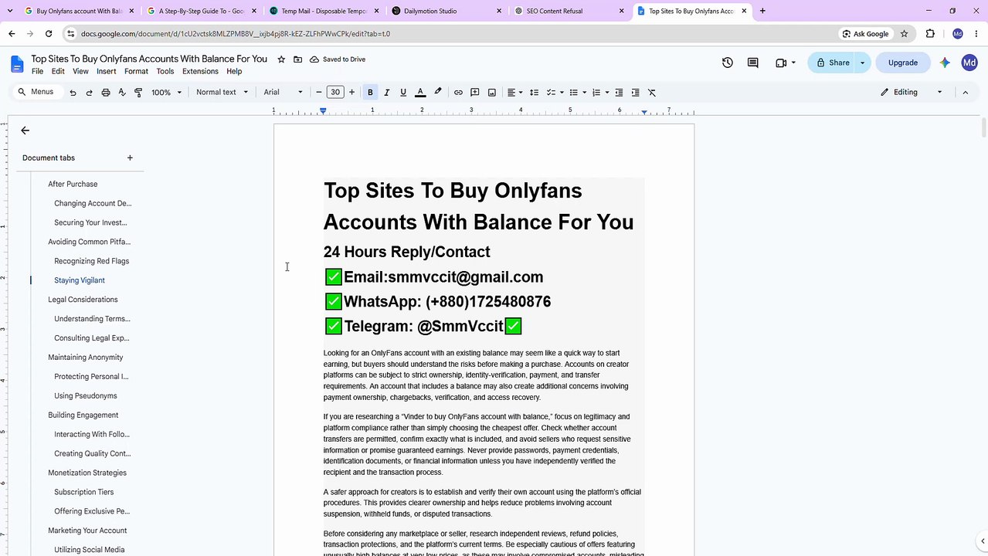Open the checklist options dropdown

(x=555, y=92)
